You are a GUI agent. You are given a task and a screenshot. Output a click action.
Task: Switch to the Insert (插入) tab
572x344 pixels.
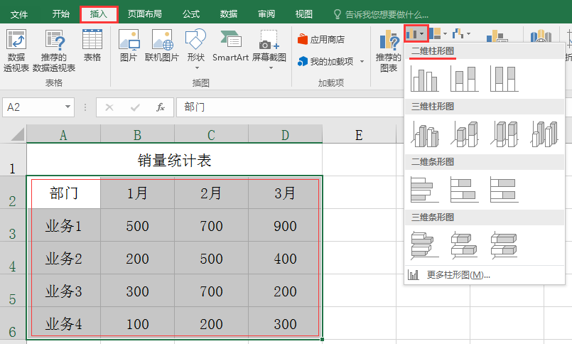pyautogui.click(x=99, y=14)
